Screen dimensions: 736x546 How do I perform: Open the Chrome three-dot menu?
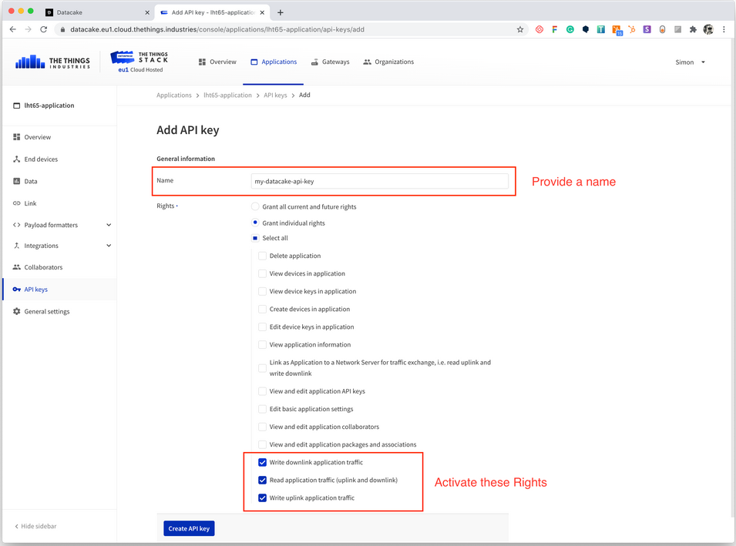pyautogui.click(x=724, y=29)
